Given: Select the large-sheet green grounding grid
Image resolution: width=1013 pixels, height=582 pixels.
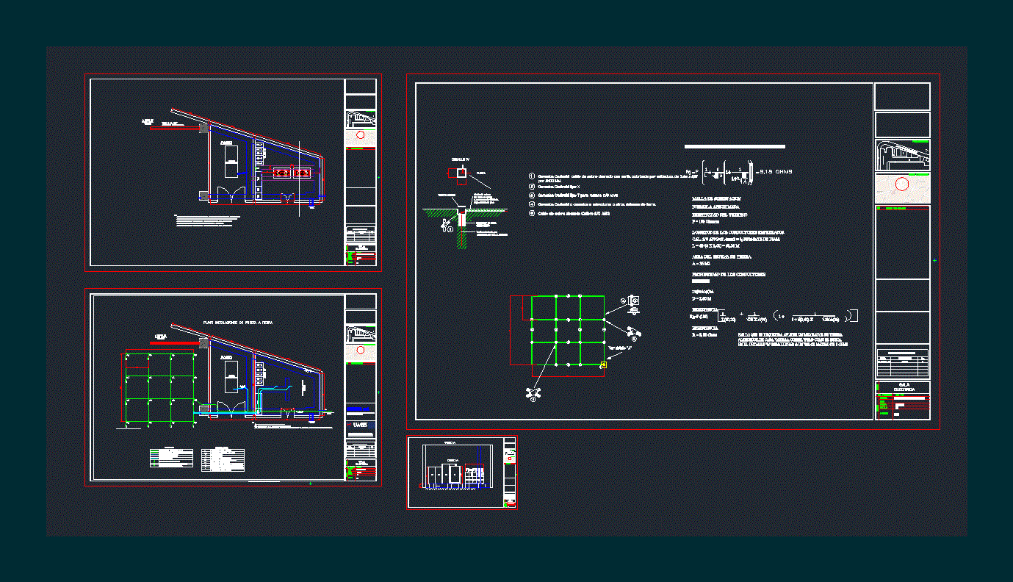Looking at the screenshot, I should 568,330.
